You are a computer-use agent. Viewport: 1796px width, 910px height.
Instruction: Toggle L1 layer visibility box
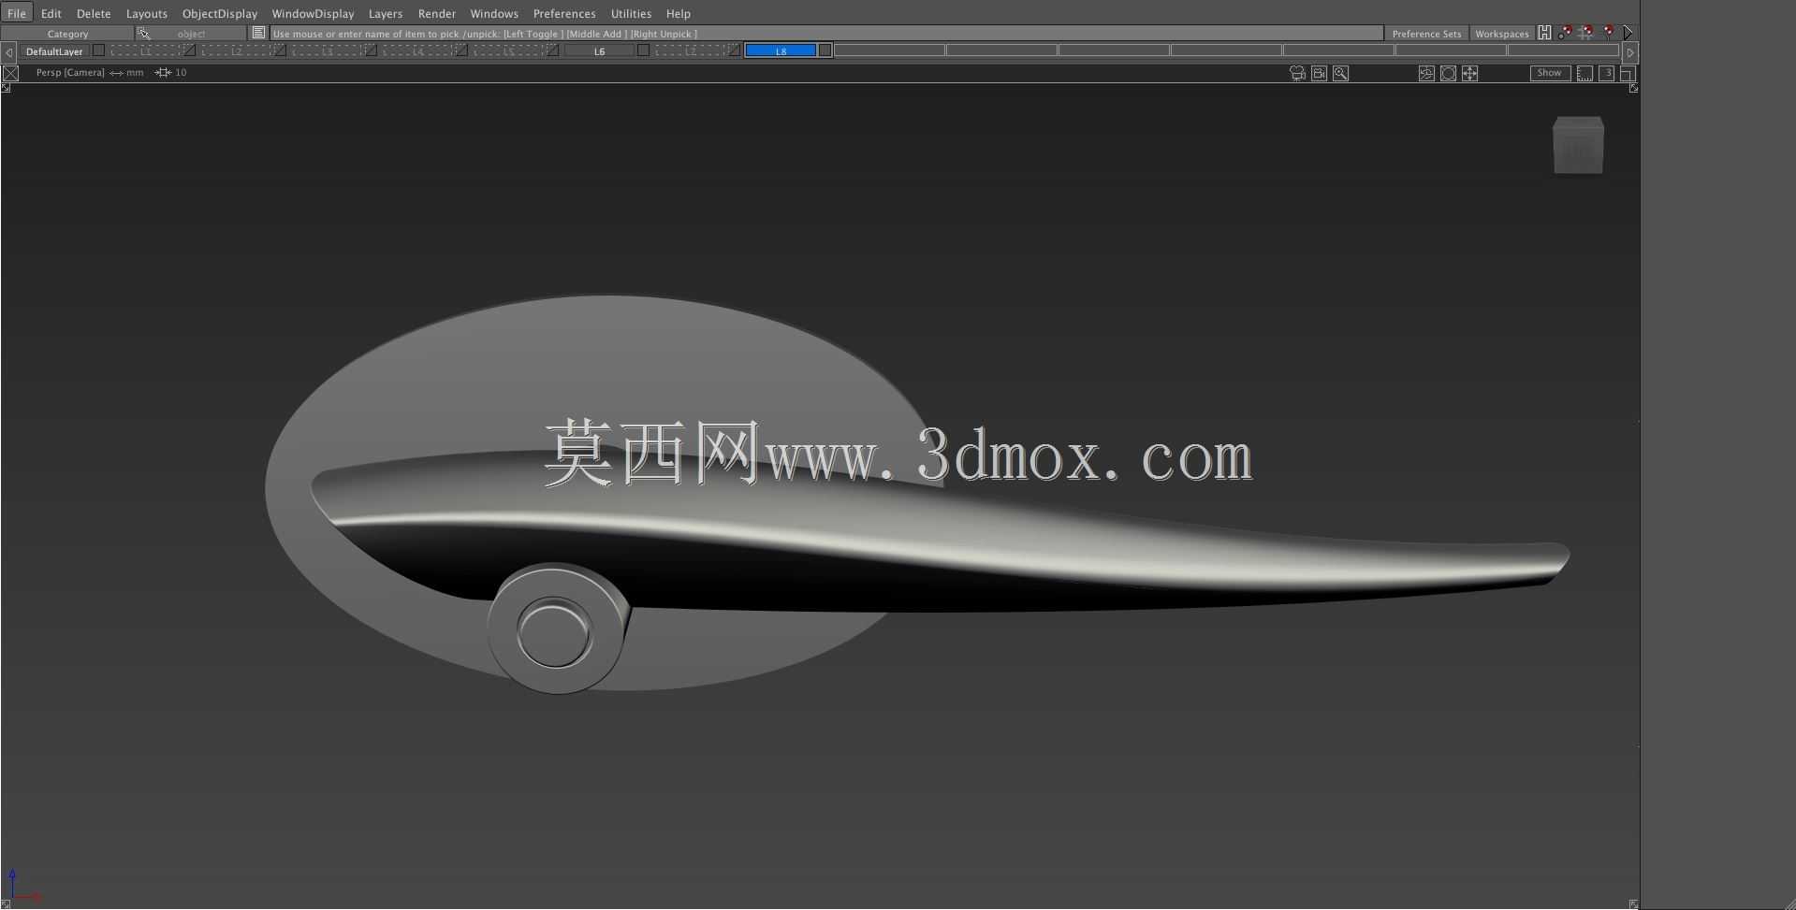[x=190, y=51]
